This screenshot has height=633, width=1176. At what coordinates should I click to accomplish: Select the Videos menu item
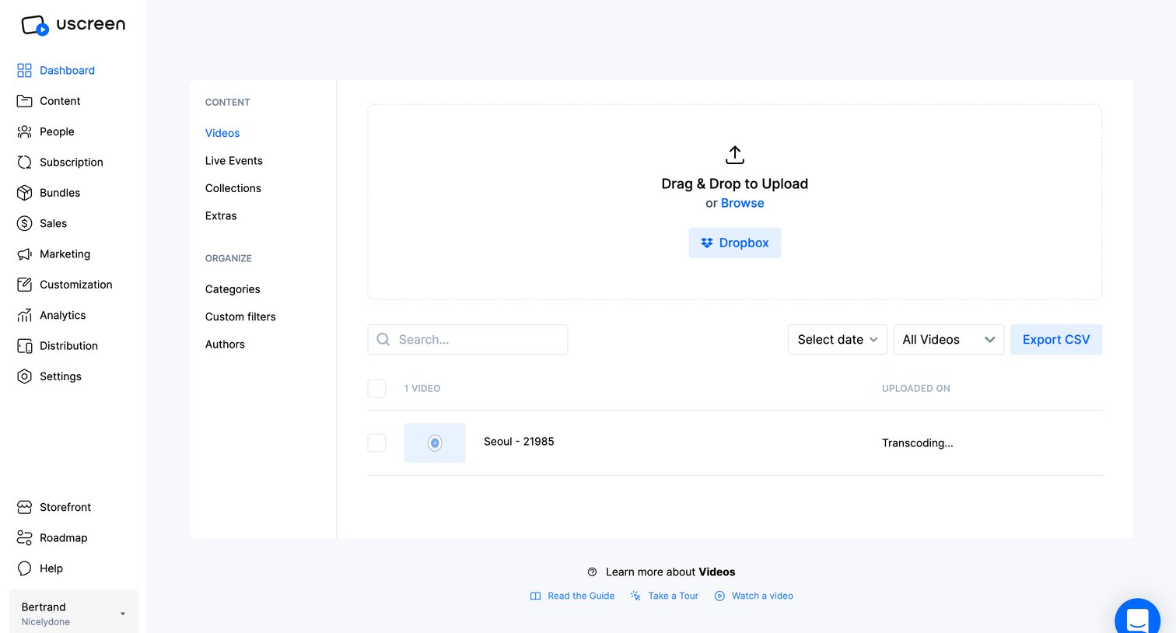(222, 133)
